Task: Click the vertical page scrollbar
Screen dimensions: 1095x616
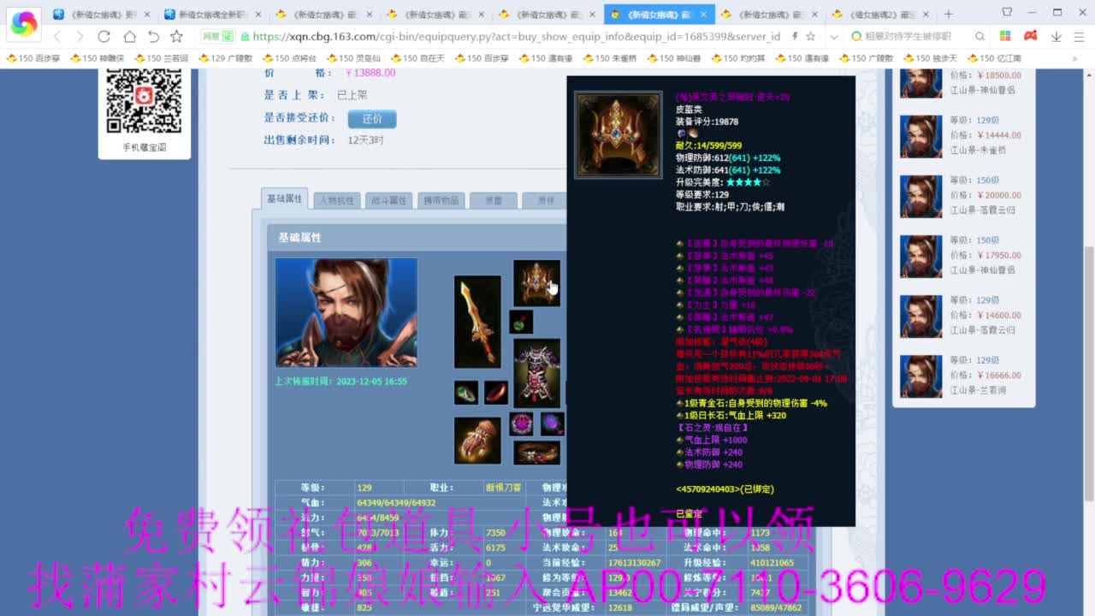Action: pyautogui.click(x=1089, y=372)
